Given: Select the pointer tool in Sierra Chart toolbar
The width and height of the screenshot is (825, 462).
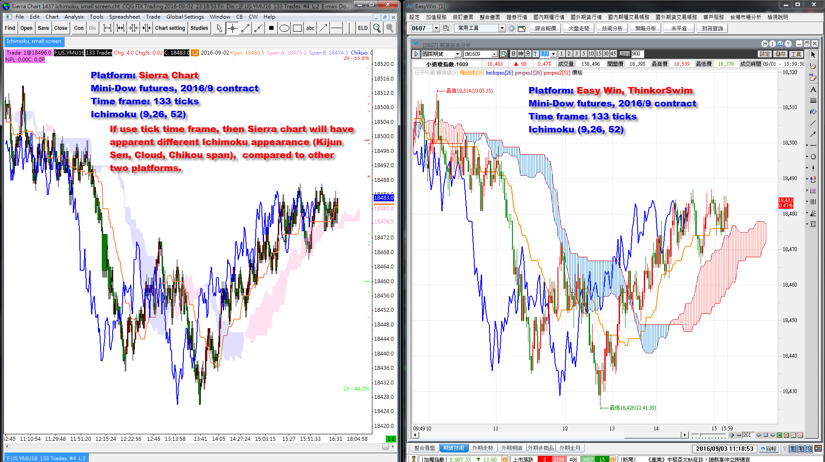Looking at the screenshot, I should tap(219, 28).
